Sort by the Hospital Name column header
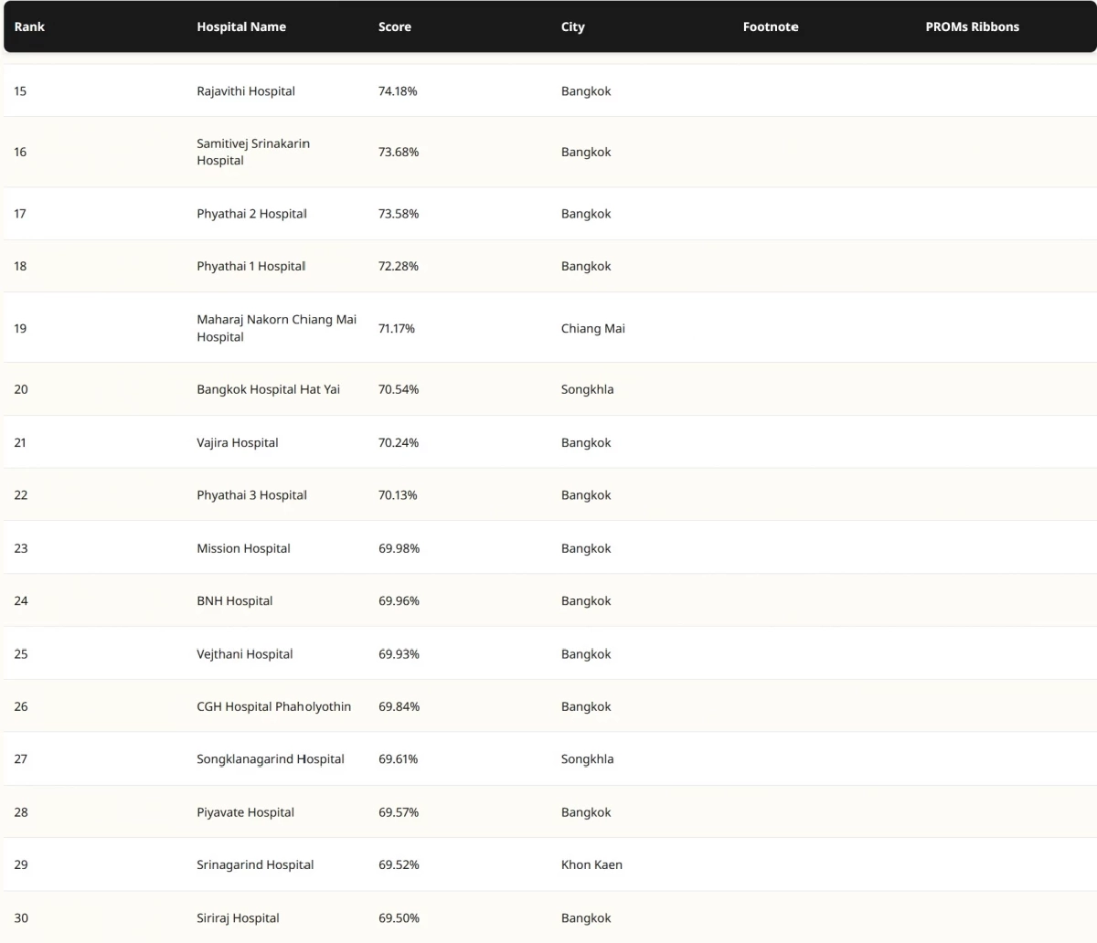Image resolution: width=1097 pixels, height=943 pixels. point(241,26)
